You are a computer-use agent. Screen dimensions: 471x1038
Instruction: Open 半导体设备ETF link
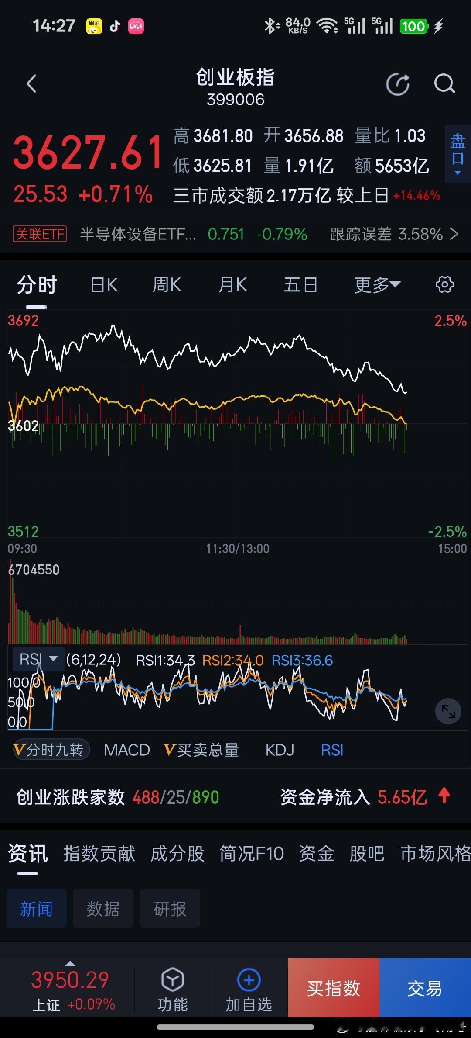138,234
